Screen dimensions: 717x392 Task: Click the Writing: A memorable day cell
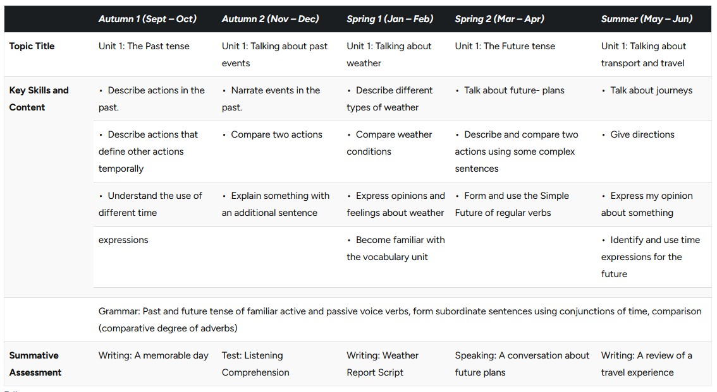[153, 355]
